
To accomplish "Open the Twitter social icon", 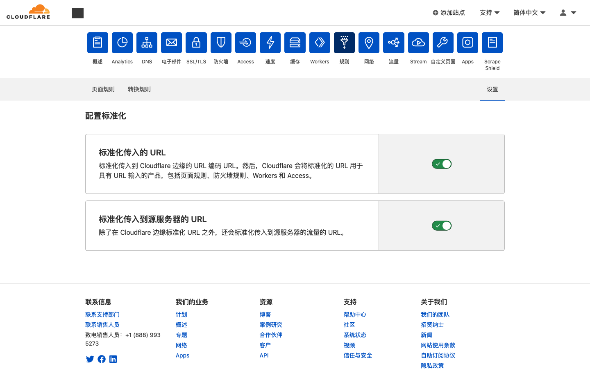I will click(x=90, y=359).
